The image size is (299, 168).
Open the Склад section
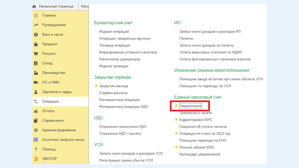click(x=47, y=63)
